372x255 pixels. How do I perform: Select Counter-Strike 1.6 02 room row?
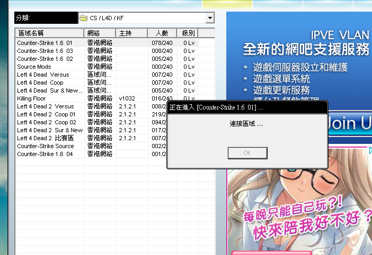107,59
